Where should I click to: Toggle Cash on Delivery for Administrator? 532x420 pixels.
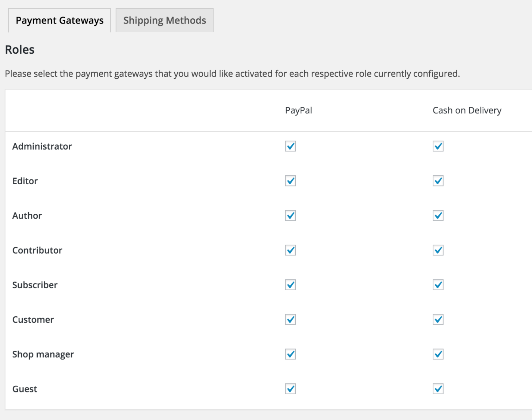pyautogui.click(x=438, y=146)
